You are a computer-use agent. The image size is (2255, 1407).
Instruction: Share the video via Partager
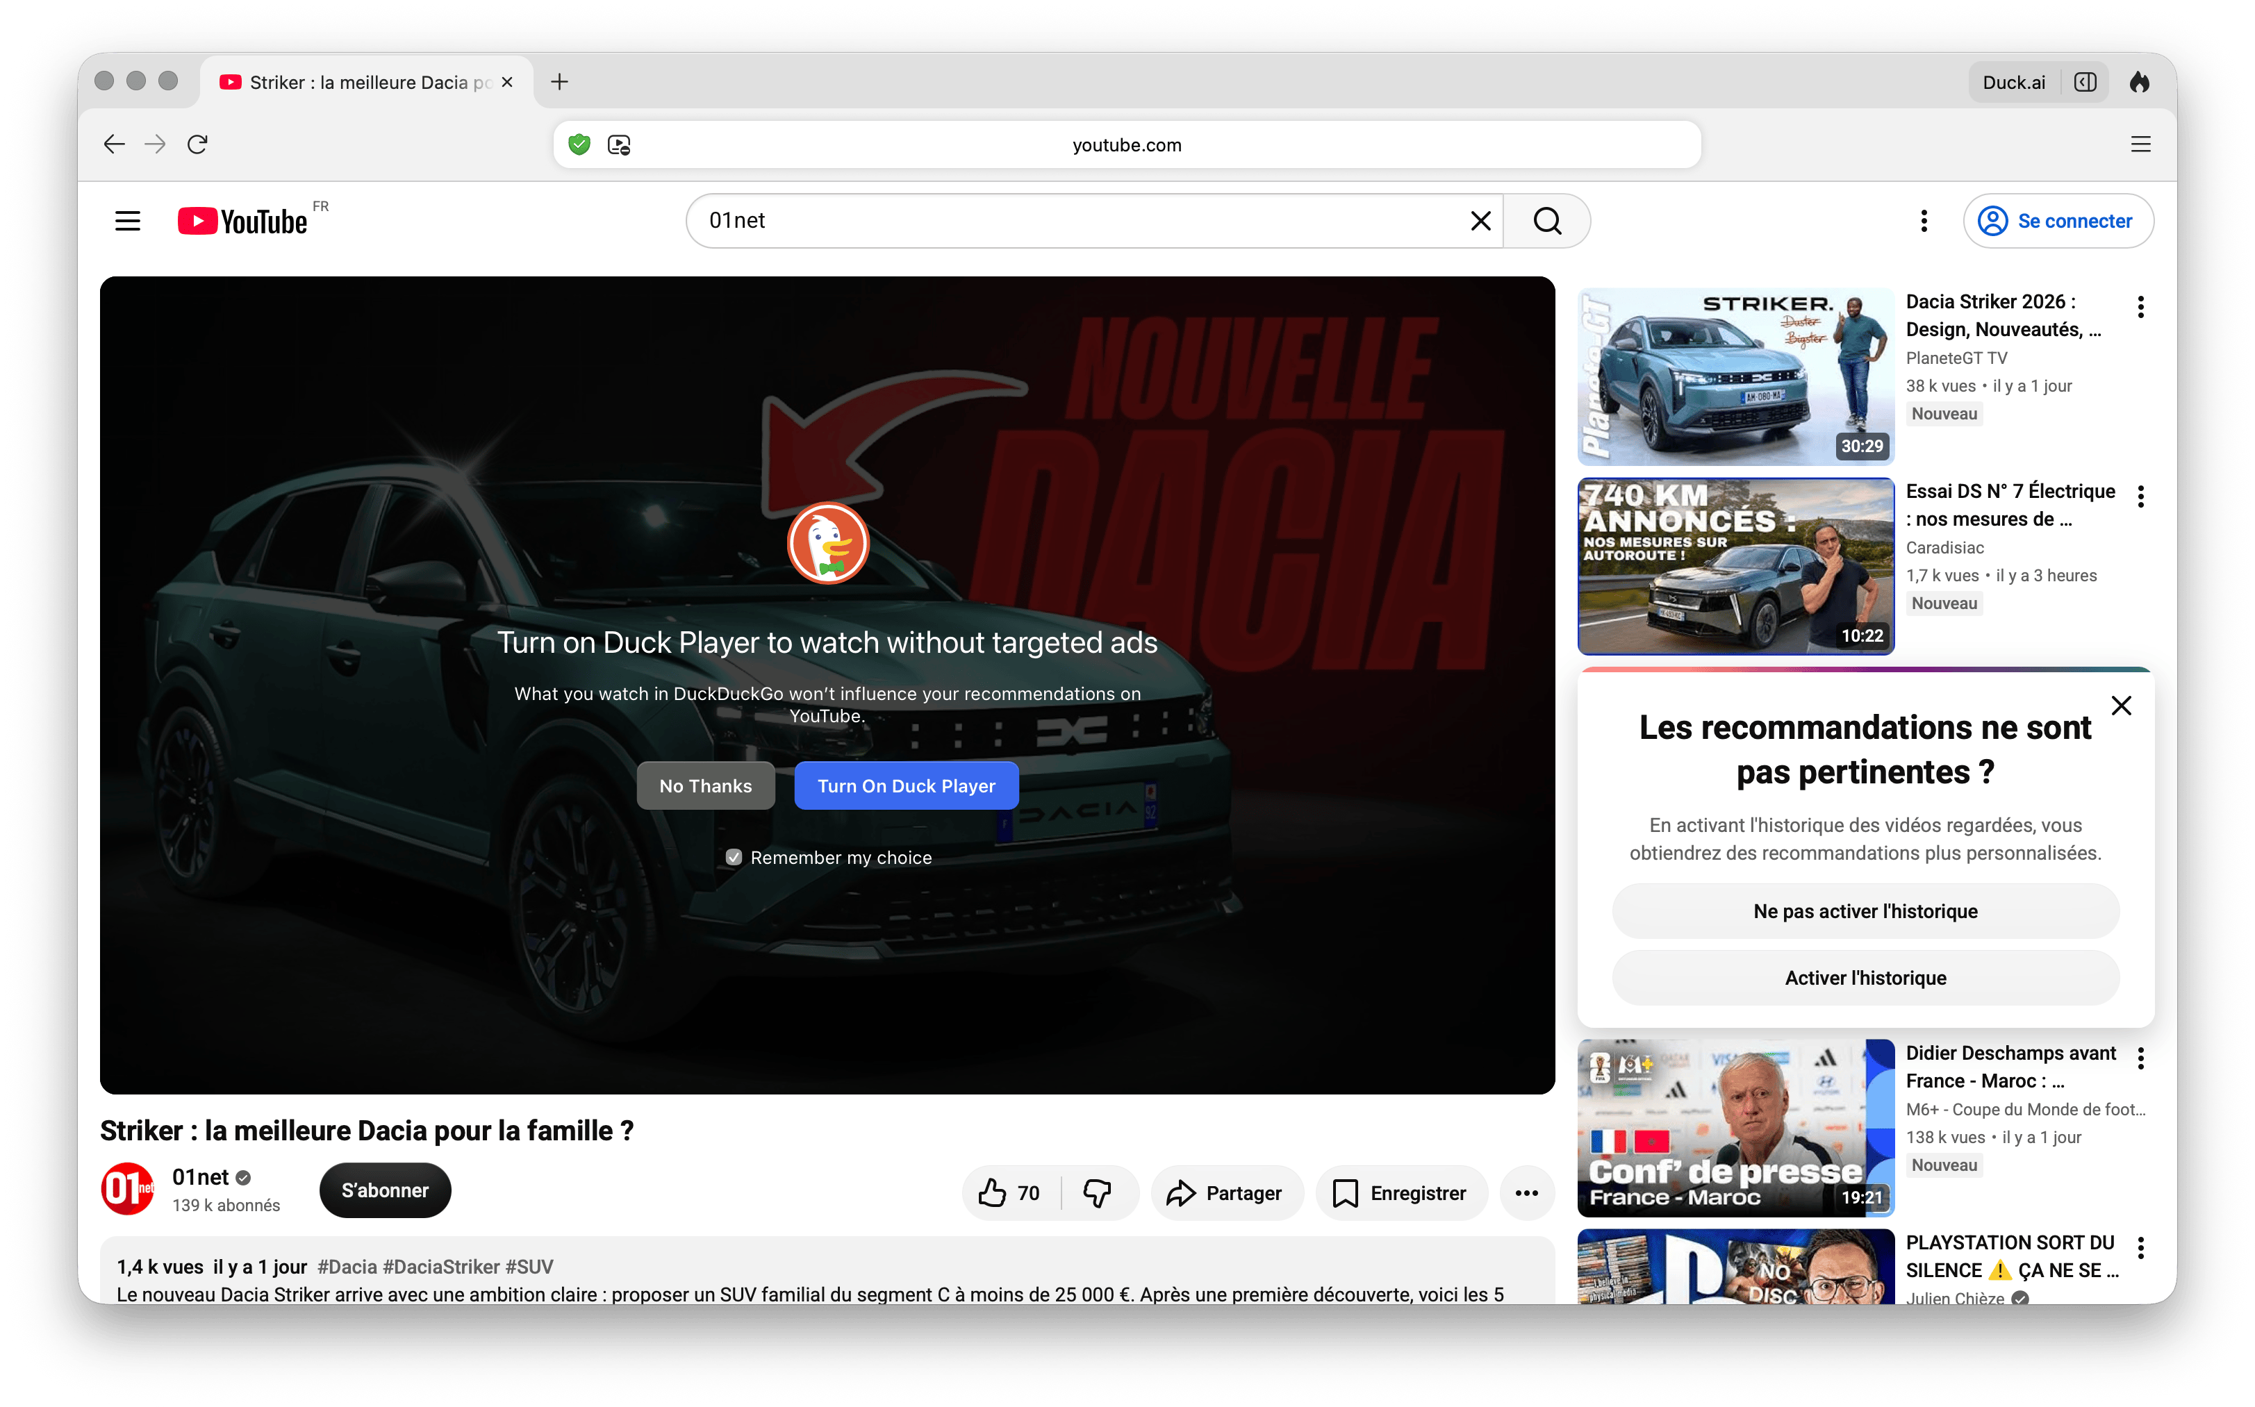[x=1227, y=1193]
